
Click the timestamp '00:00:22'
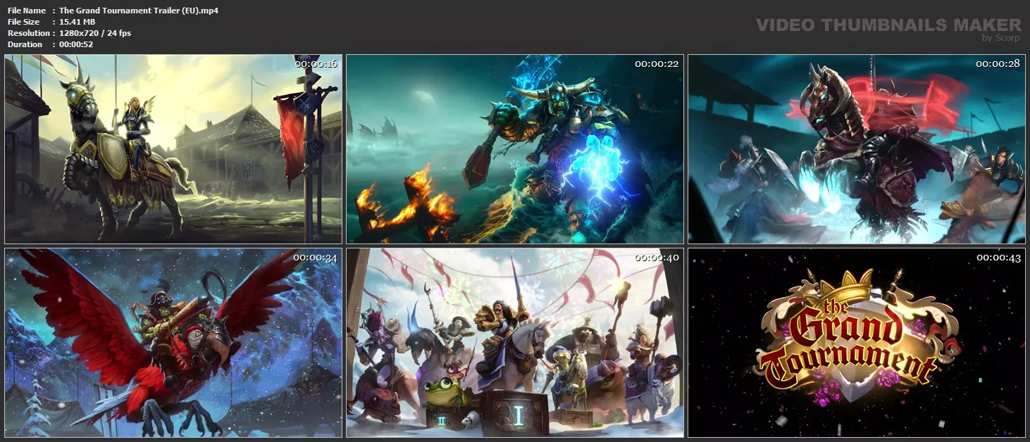[x=657, y=64]
